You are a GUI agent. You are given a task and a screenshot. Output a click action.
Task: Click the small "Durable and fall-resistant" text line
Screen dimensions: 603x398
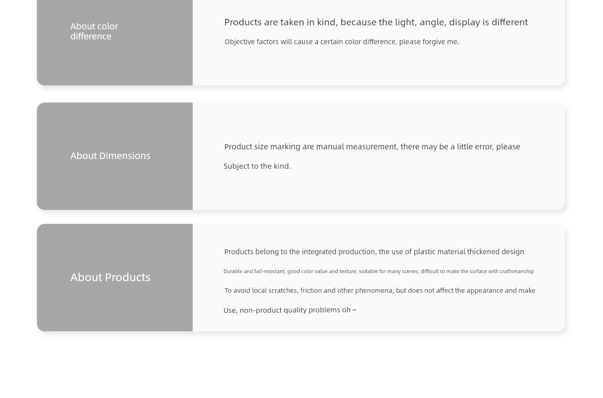[x=378, y=271]
